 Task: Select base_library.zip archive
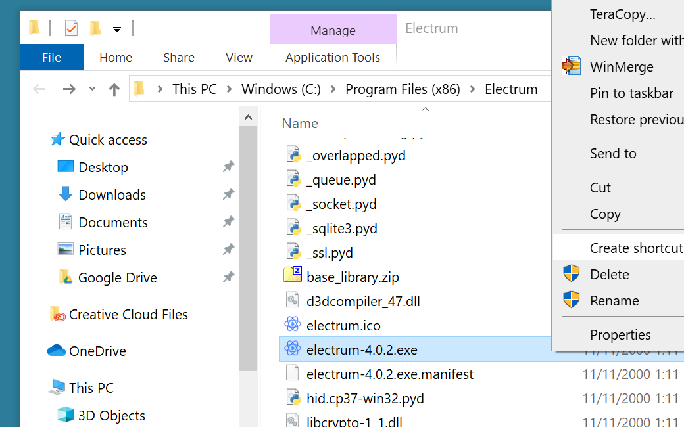[x=353, y=277]
